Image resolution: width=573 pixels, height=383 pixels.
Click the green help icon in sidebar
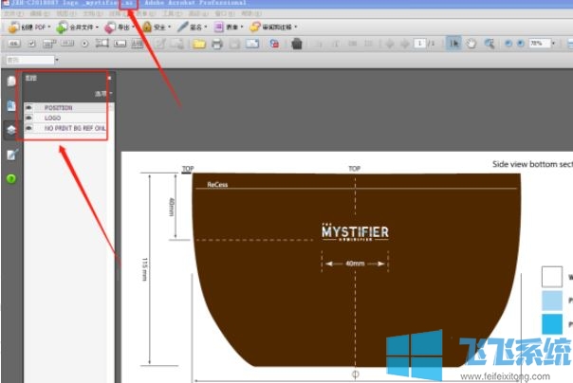[x=11, y=177]
